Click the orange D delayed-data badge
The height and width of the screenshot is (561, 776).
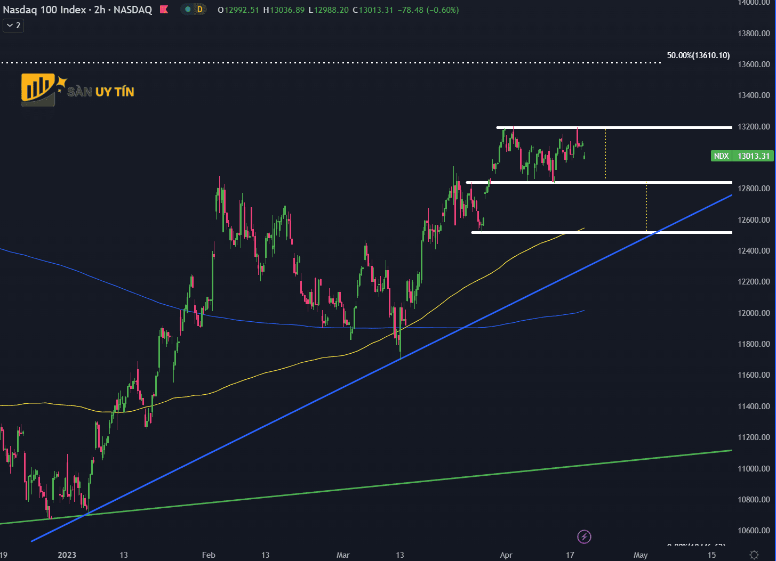coord(200,10)
